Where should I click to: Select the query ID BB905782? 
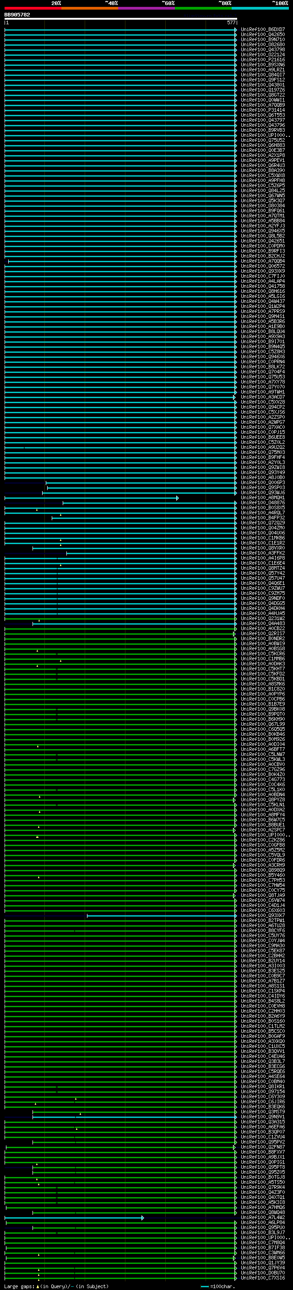tap(17, 15)
